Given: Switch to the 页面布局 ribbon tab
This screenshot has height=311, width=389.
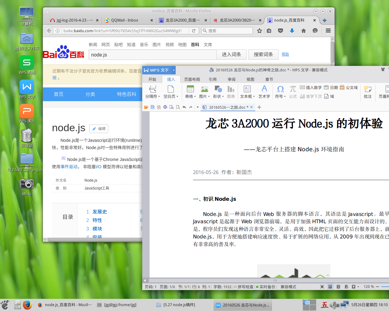Looking at the screenshot, I should (x=192, y=79).
